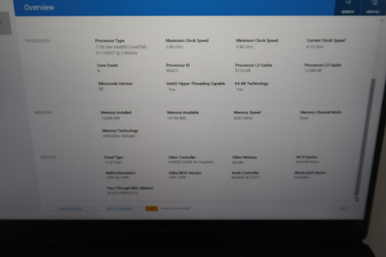
Task: Select the Memory Technology label
Action: coord(120,131)
